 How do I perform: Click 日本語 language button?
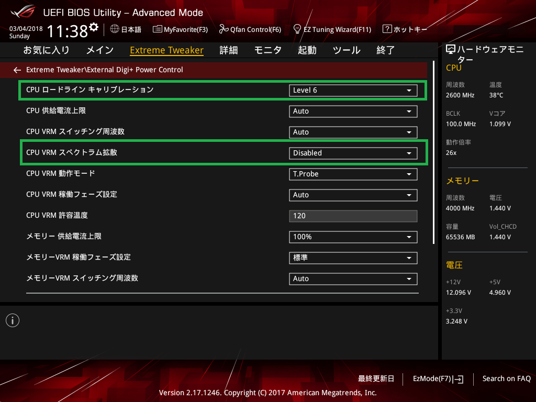[x=131, y=29]
